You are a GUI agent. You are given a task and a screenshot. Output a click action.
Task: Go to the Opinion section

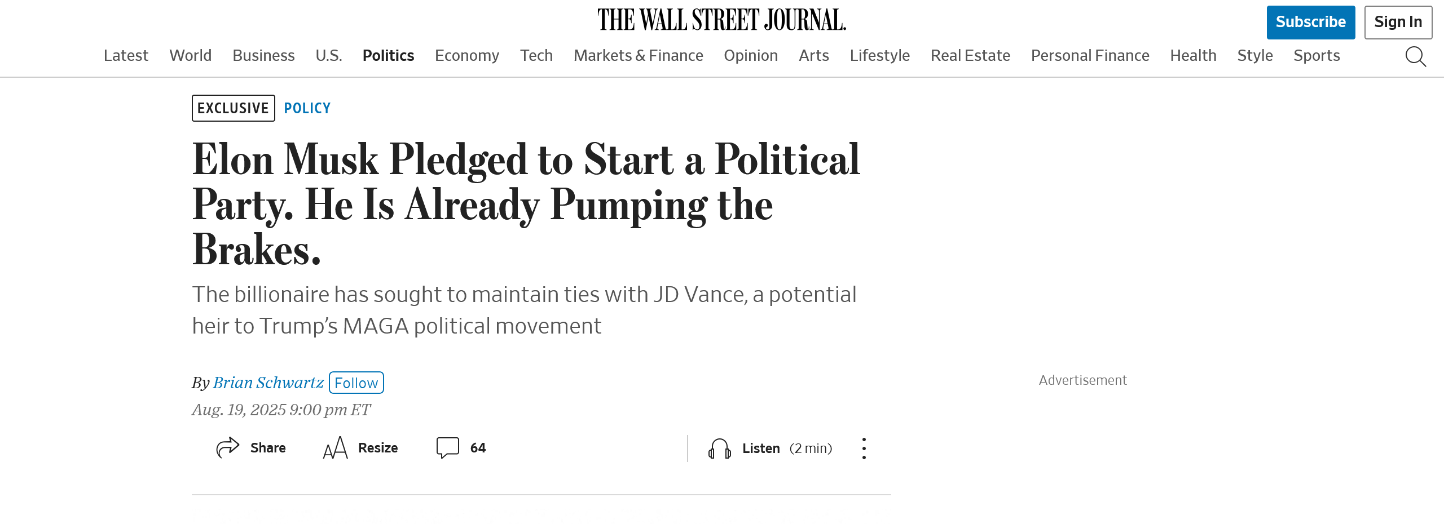point(751,55)
